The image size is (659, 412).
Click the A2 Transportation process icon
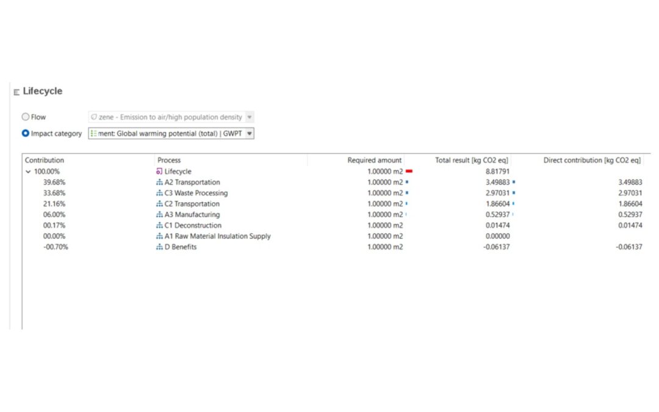[x=160, y=183]
